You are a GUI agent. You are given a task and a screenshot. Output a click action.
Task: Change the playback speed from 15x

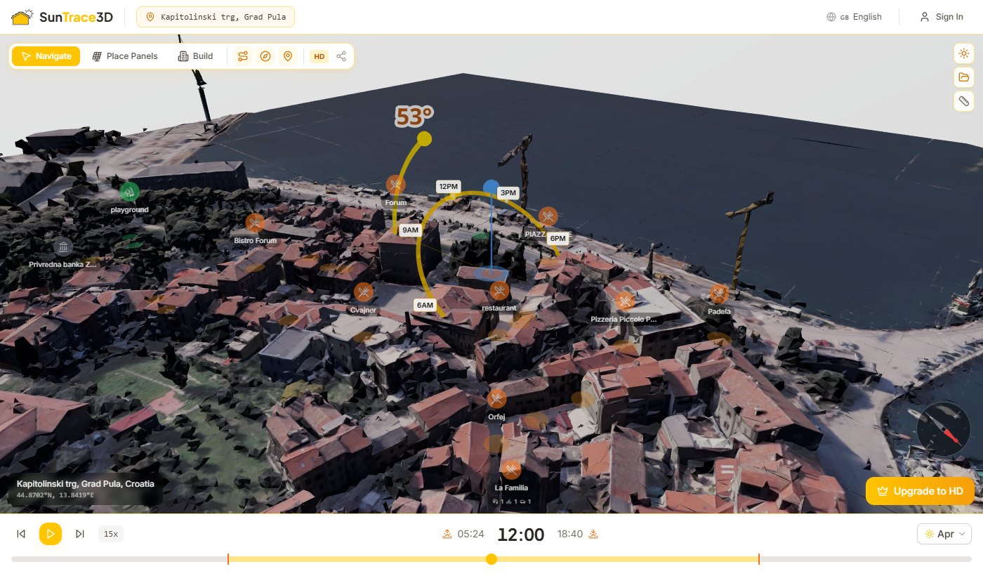[110, 534]
